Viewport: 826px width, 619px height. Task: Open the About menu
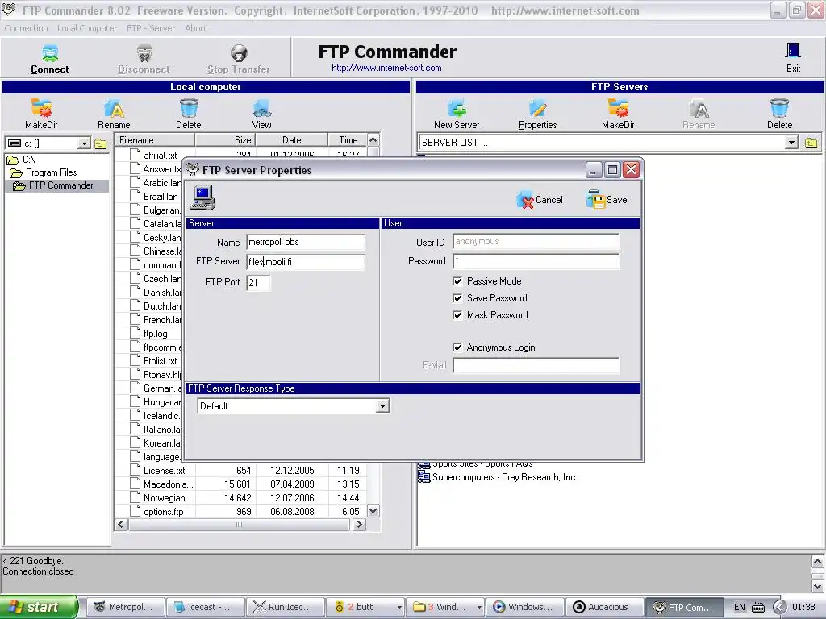(x=197, y=28)
